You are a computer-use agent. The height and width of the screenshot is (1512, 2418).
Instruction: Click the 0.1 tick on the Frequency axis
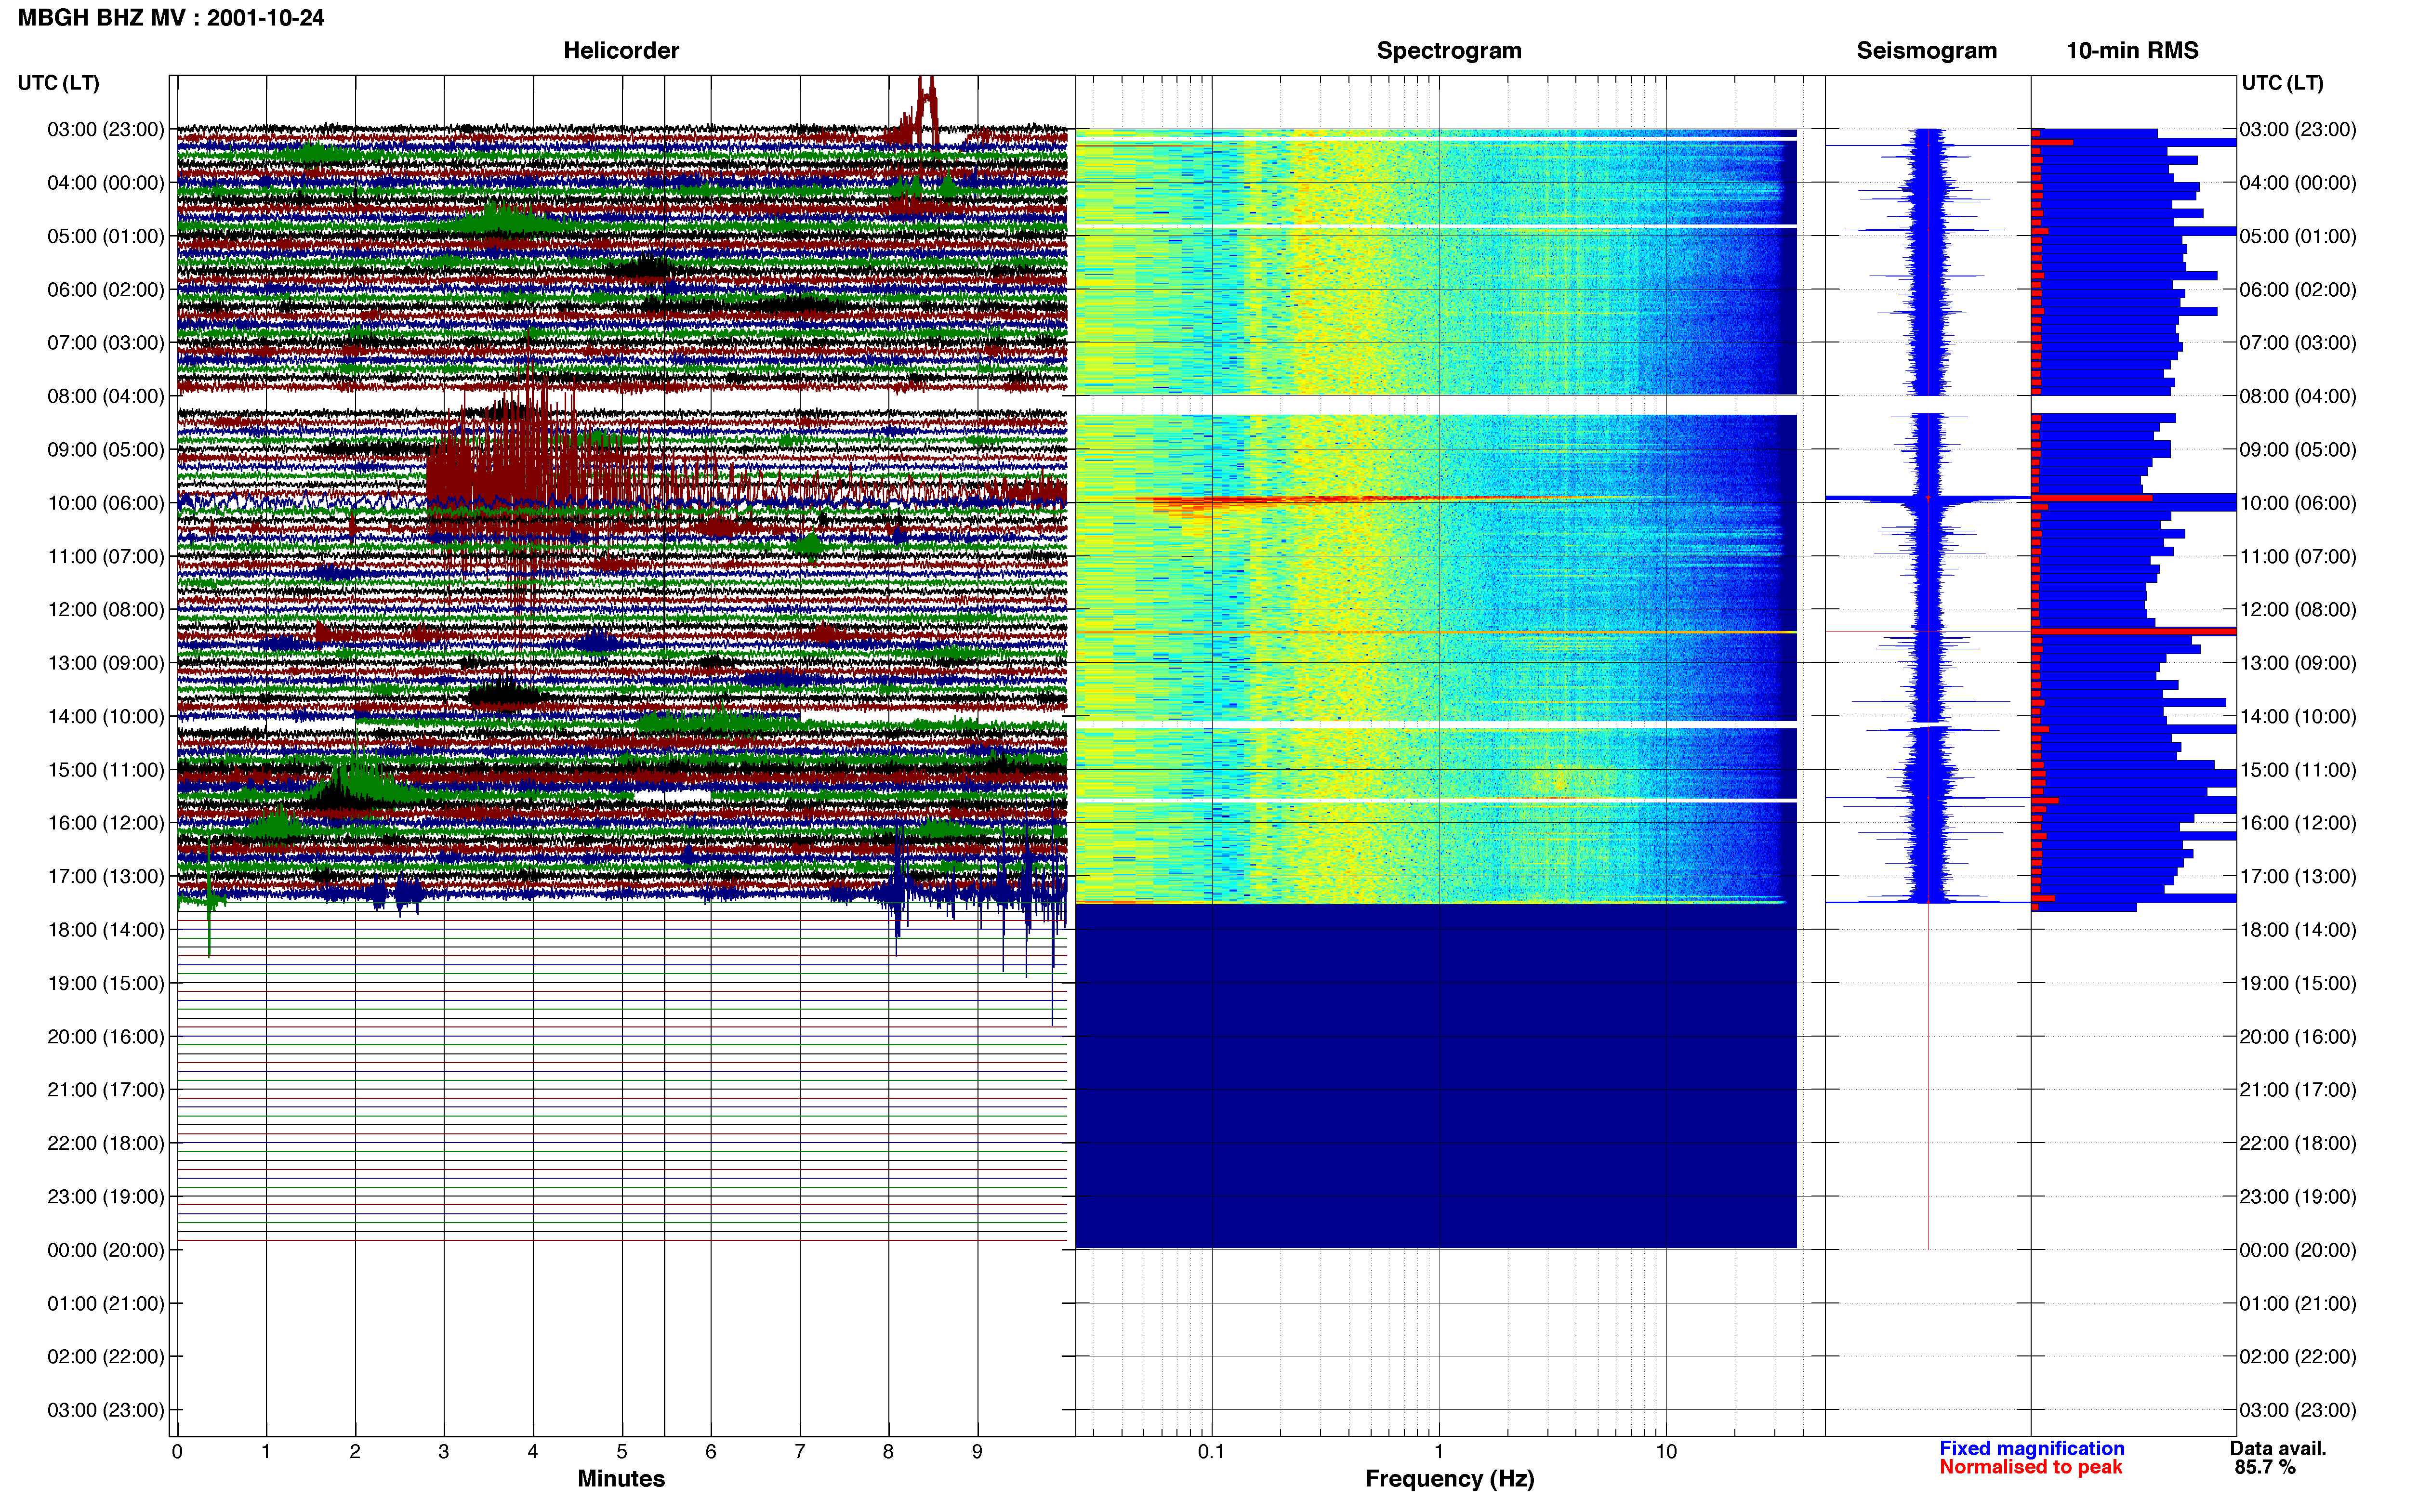[1211, 1451]
